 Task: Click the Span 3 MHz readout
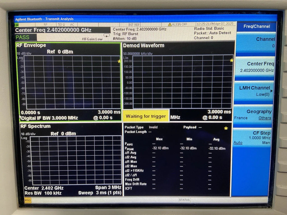[108, 187]
